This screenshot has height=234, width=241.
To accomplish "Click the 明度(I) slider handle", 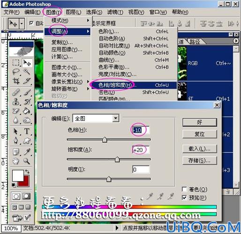I will 109,179.
